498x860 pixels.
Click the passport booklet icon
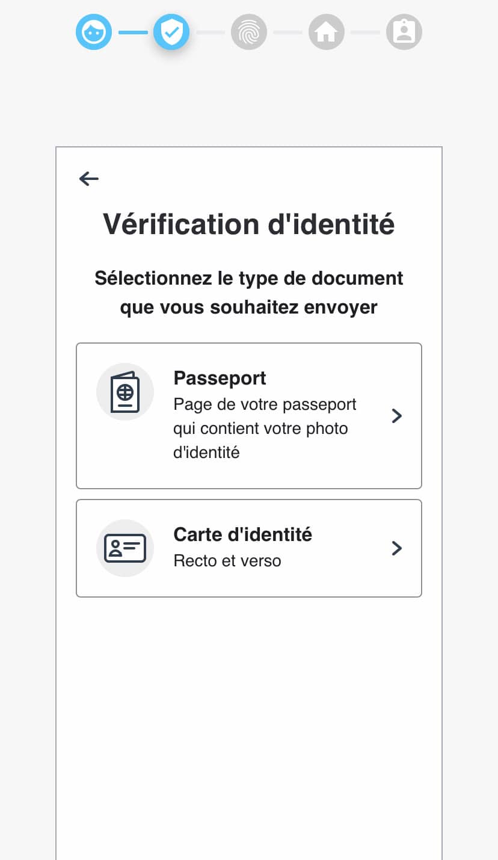point(125,392)
